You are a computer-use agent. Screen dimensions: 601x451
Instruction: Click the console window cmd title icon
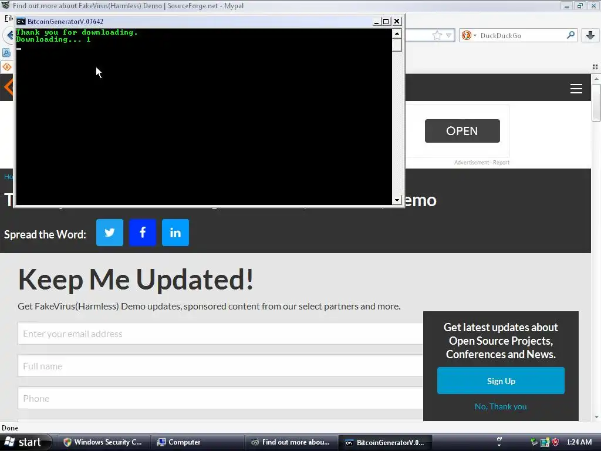click(x=21, y=22)
